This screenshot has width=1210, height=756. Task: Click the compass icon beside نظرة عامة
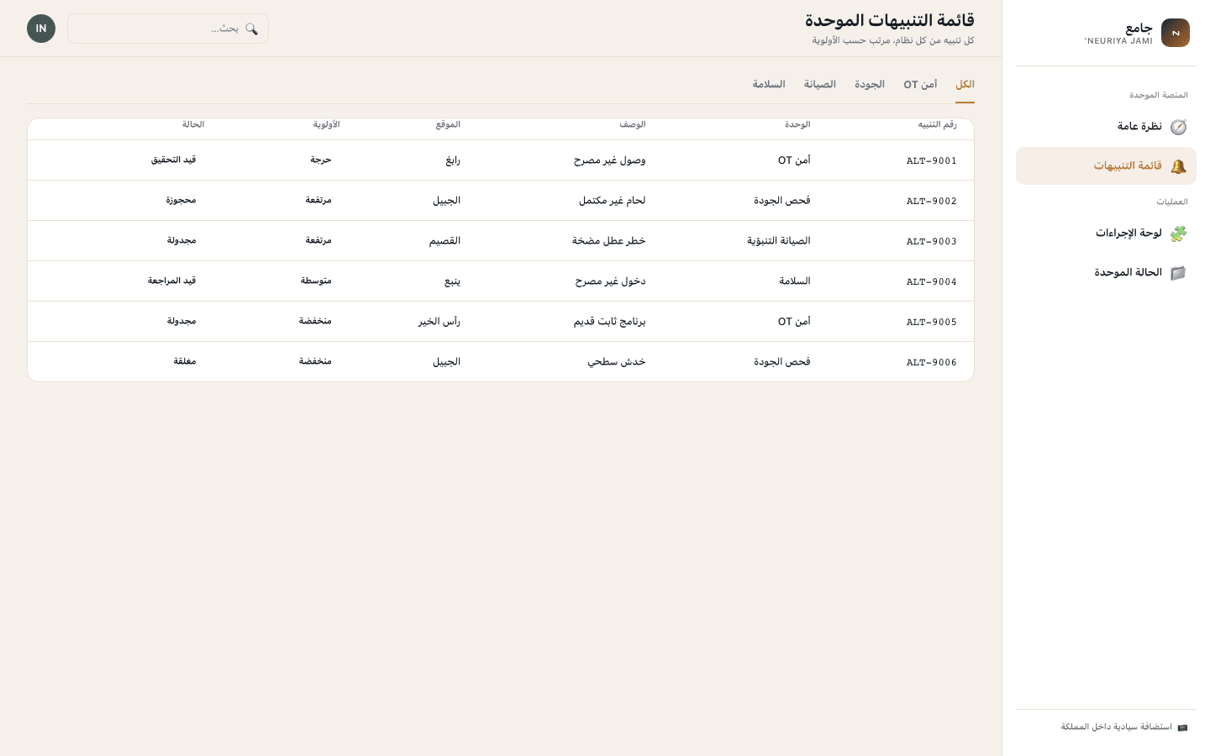pyautogui.click(x=1178, y=127)
